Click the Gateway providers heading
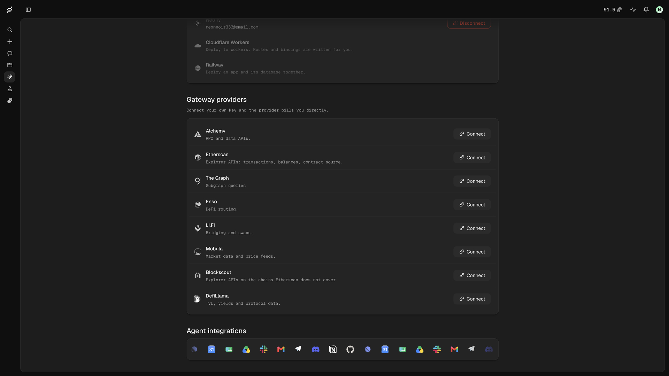This screenshot has height=376, width=669. 217,100
